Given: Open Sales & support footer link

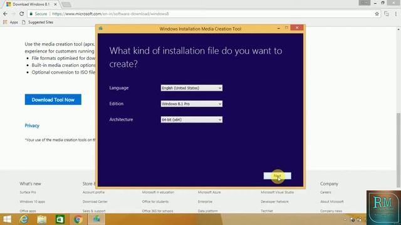Looking at the screenshot, I should click(x=94, y=211).
